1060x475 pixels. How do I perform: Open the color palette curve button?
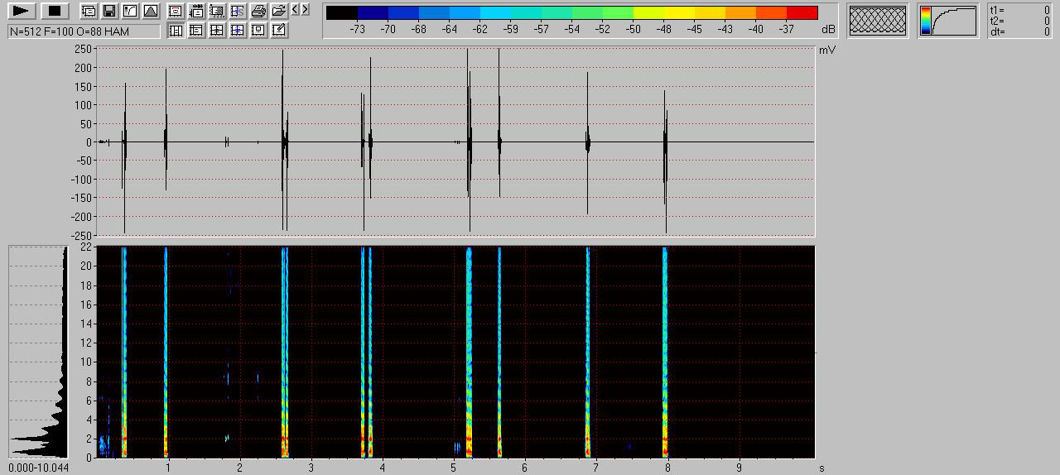(x=947, y=21)
